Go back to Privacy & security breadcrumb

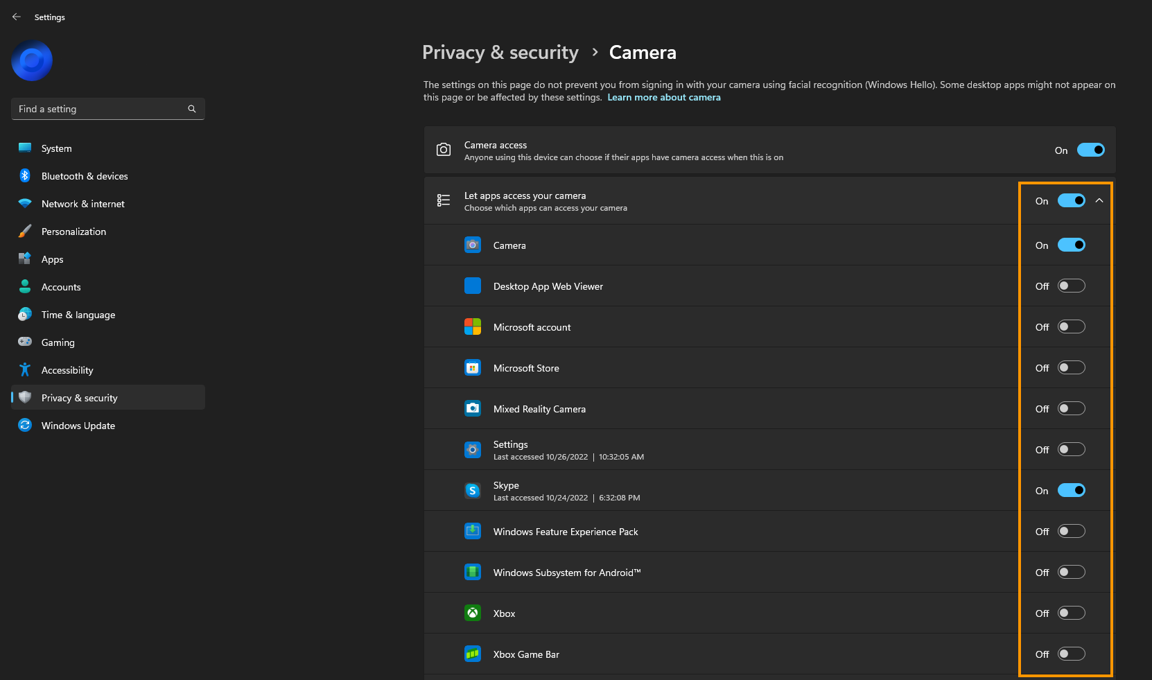click(x=500, y=53)
